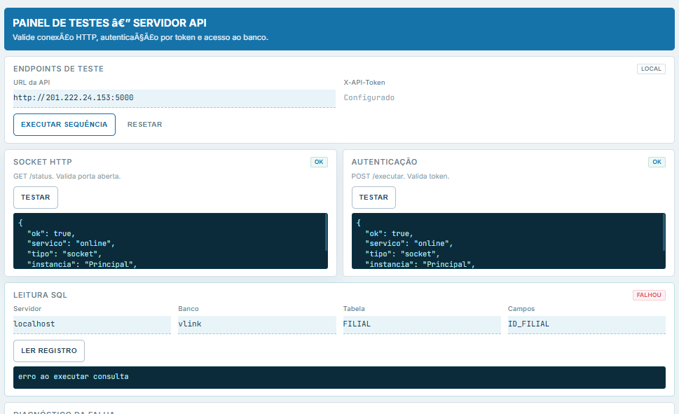Click the ENDPOINTS DE TESTE section heading
Screen dimensions: 679x414
(58, 69)
